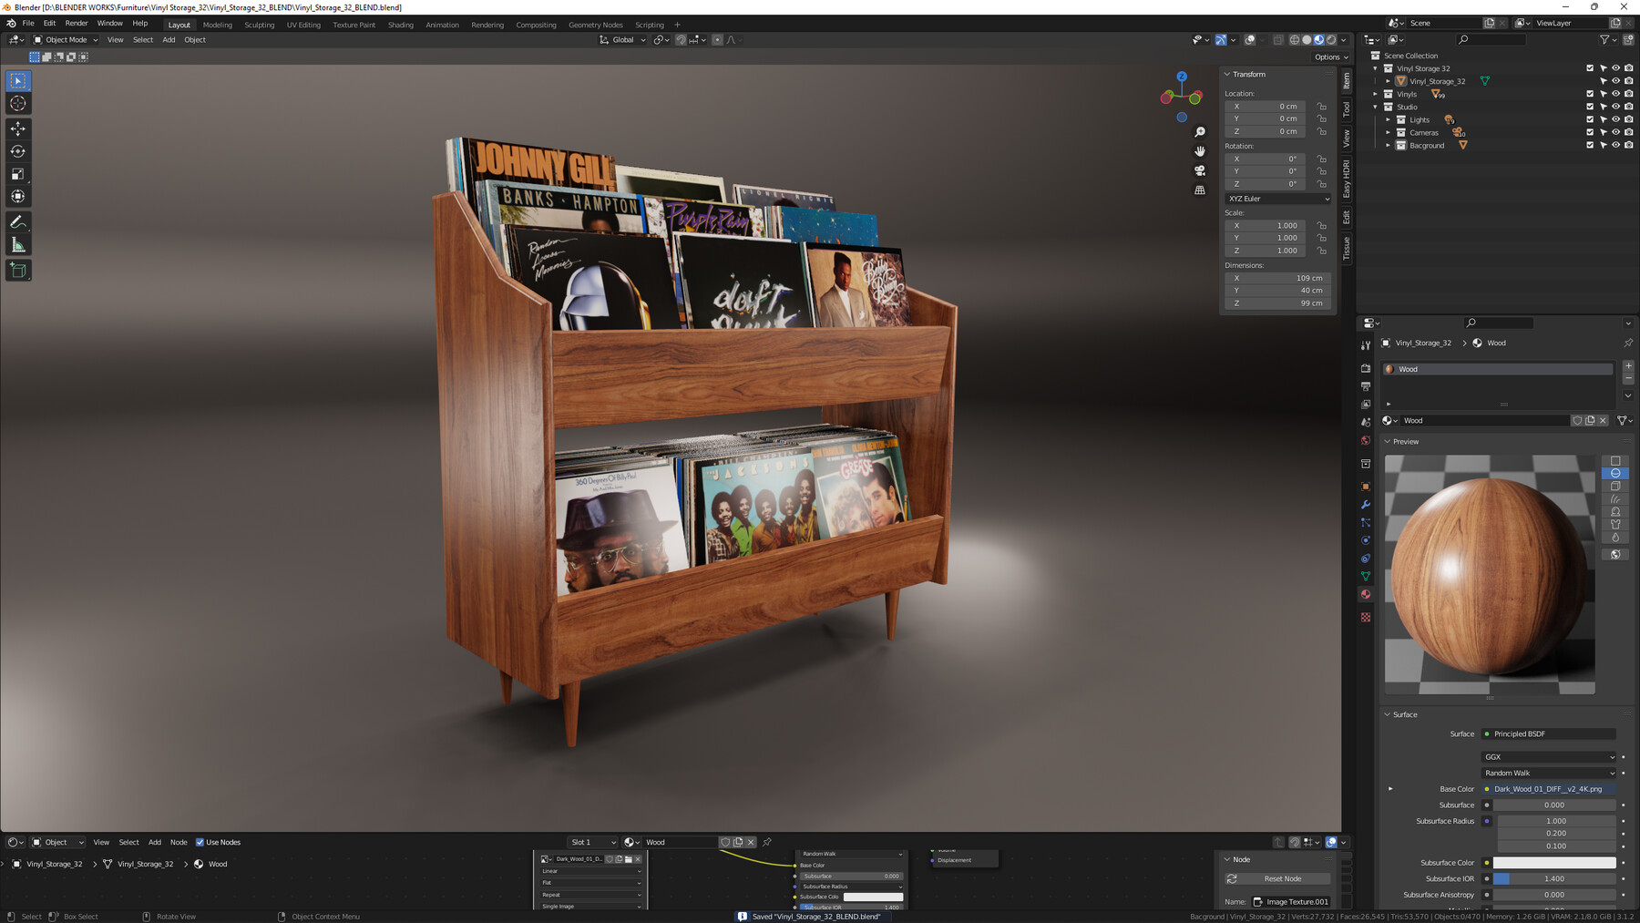Open the Render menu
This screenshot has width=1640, height=923.
[76, 23]
